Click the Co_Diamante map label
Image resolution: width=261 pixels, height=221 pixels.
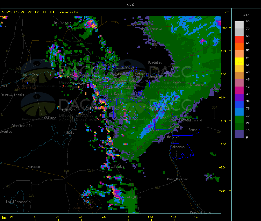click(26, 87)
